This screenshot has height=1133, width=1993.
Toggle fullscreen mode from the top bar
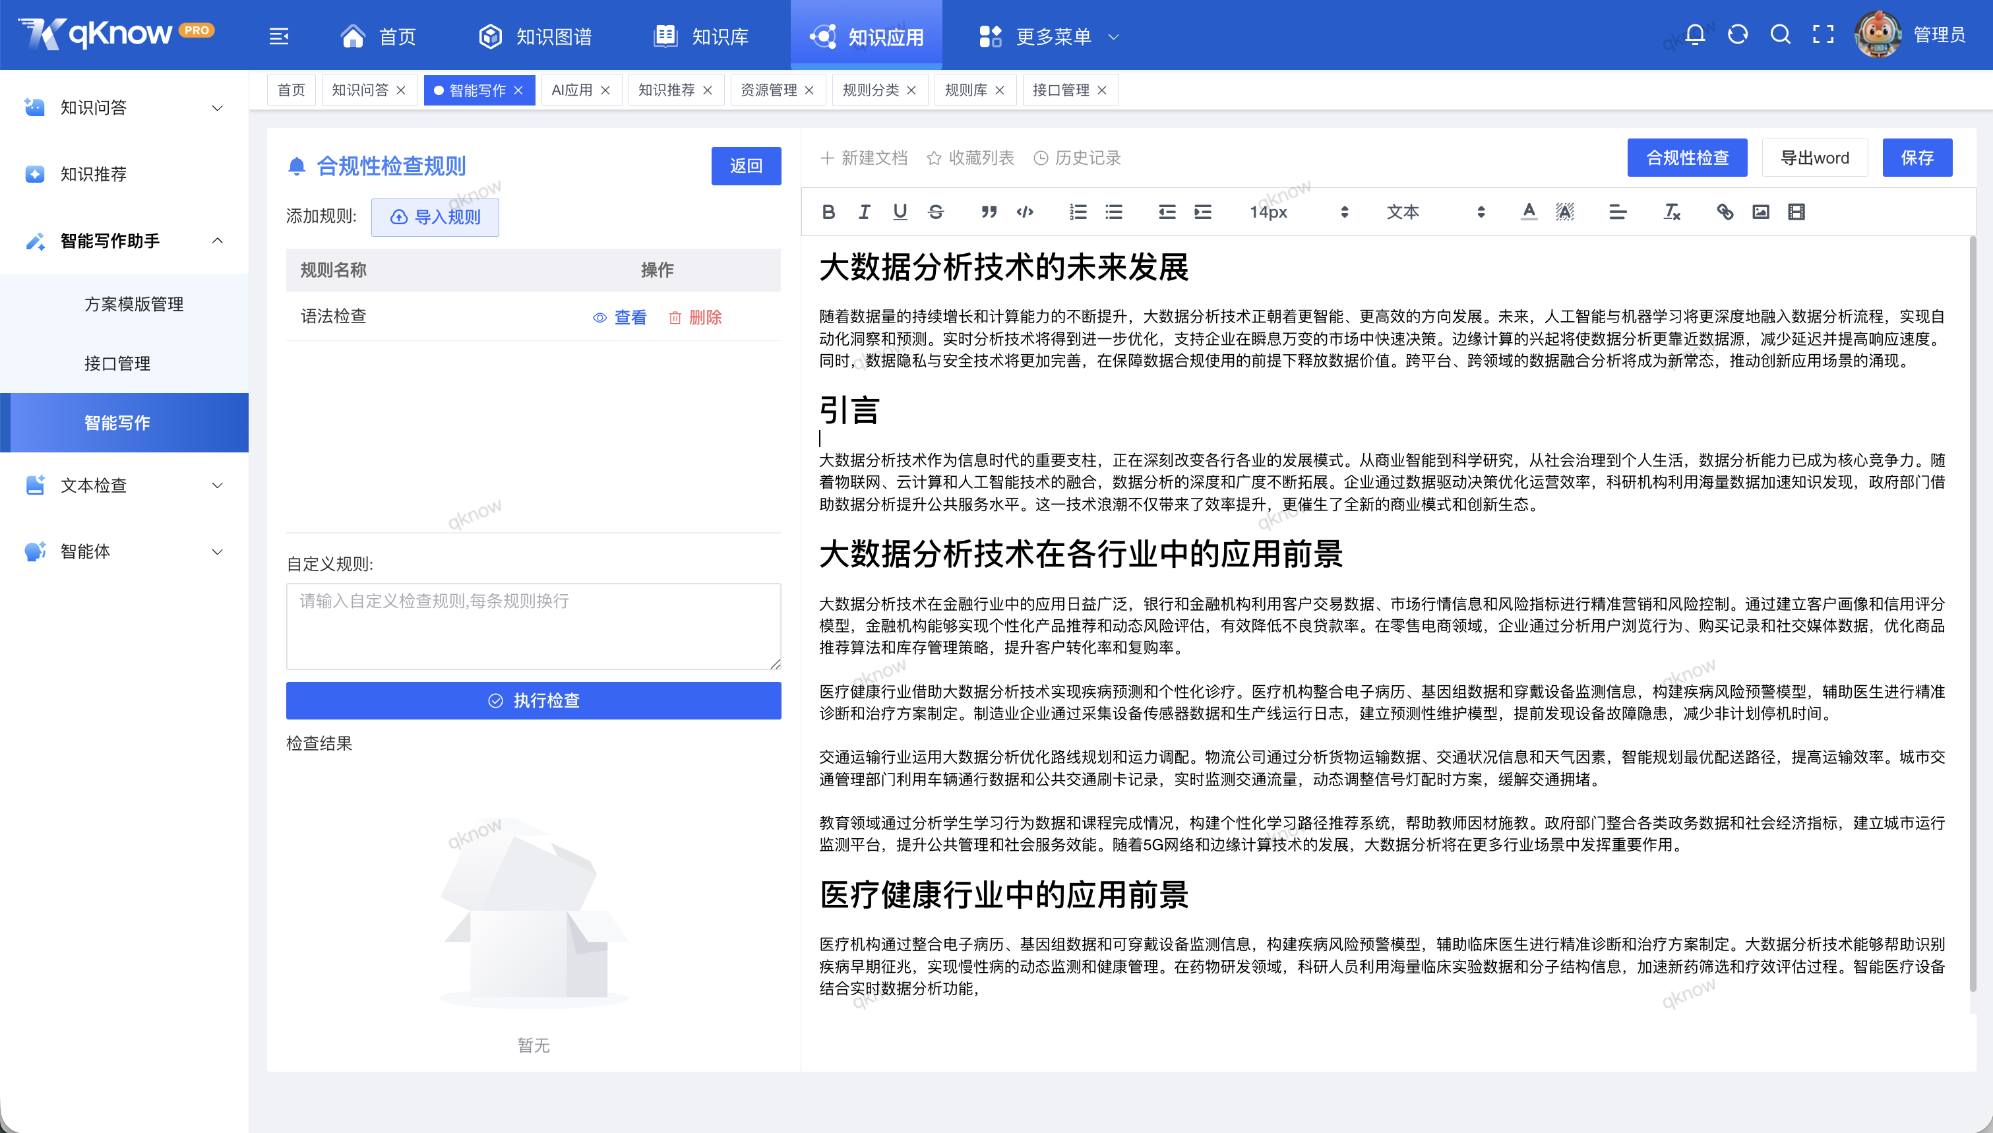1823,34
